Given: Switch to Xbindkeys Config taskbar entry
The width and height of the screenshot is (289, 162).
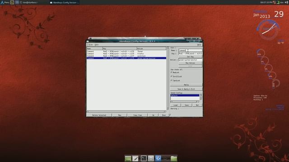Looking at the screenshot, I should [65, 3].
